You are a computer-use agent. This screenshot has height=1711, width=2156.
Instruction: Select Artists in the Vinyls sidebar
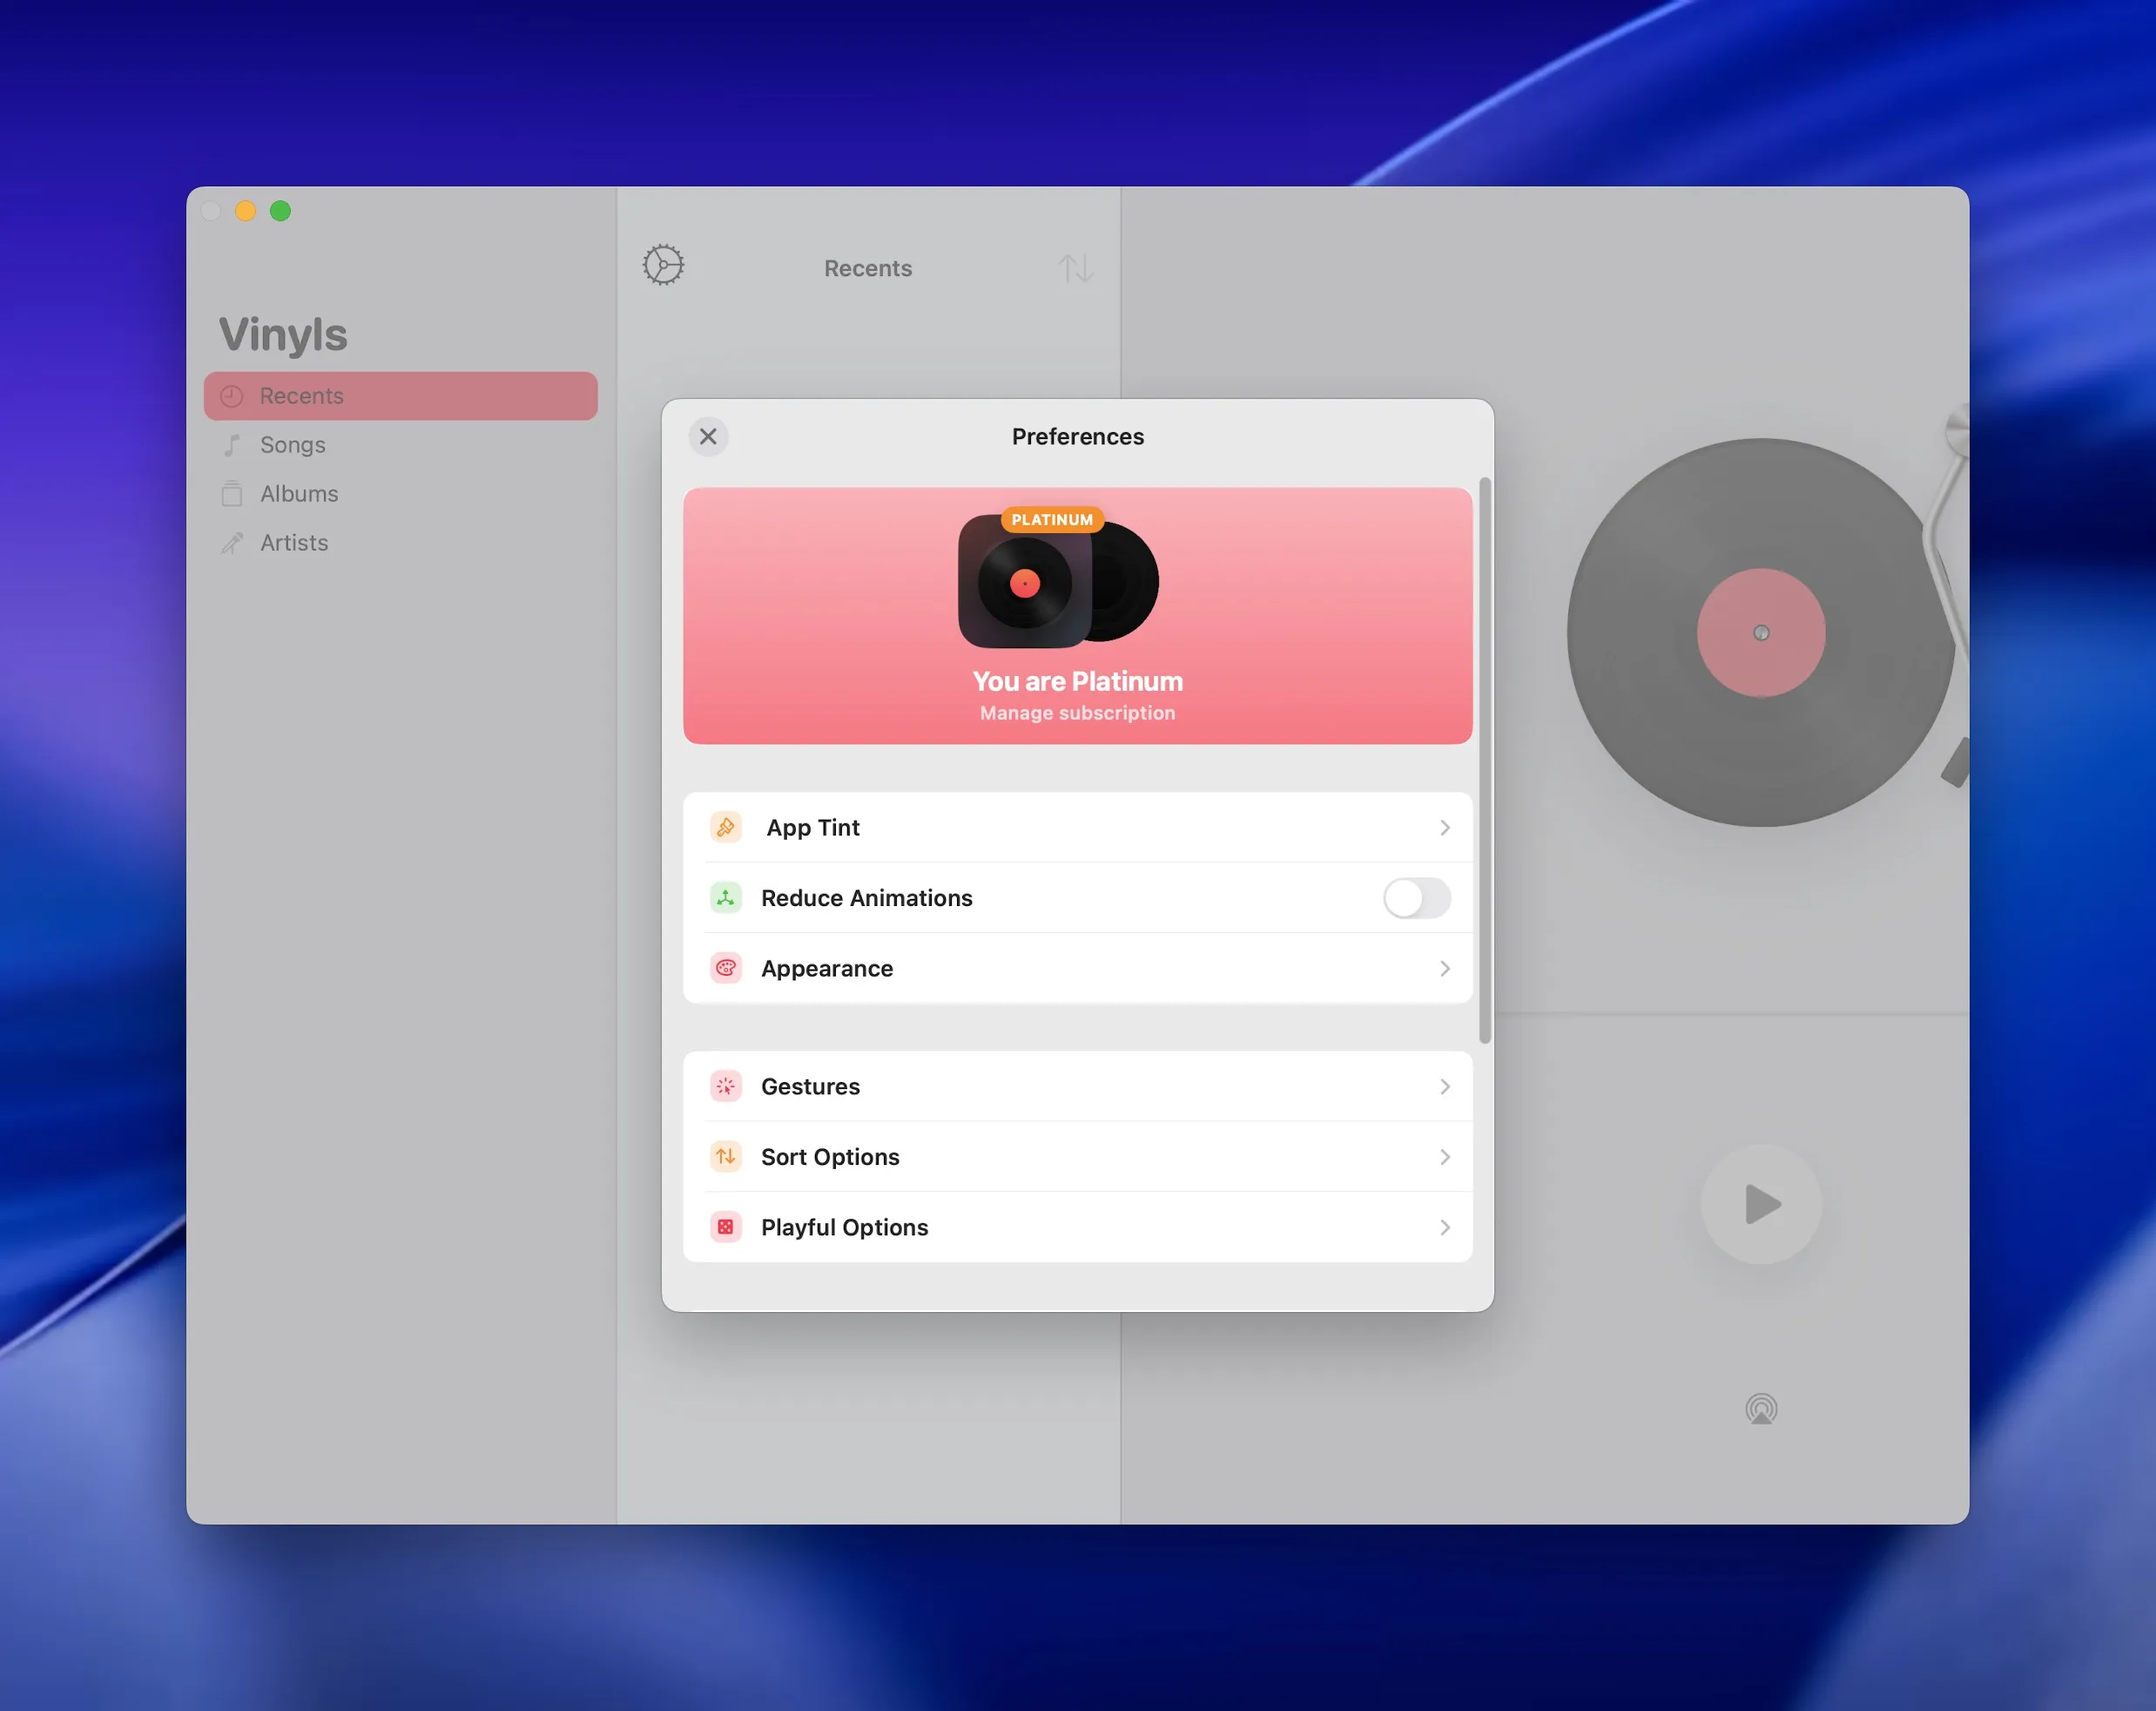point(401,543)
